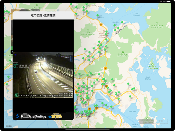Click the popup title 屯門公路 -近青龍頭

pos(43,16)
